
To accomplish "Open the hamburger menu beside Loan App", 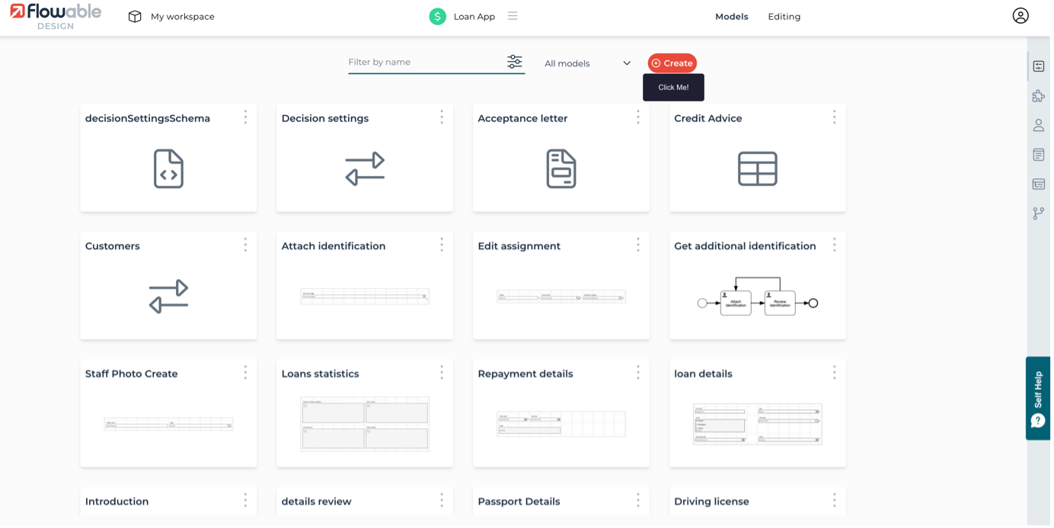I will (512, 15).
